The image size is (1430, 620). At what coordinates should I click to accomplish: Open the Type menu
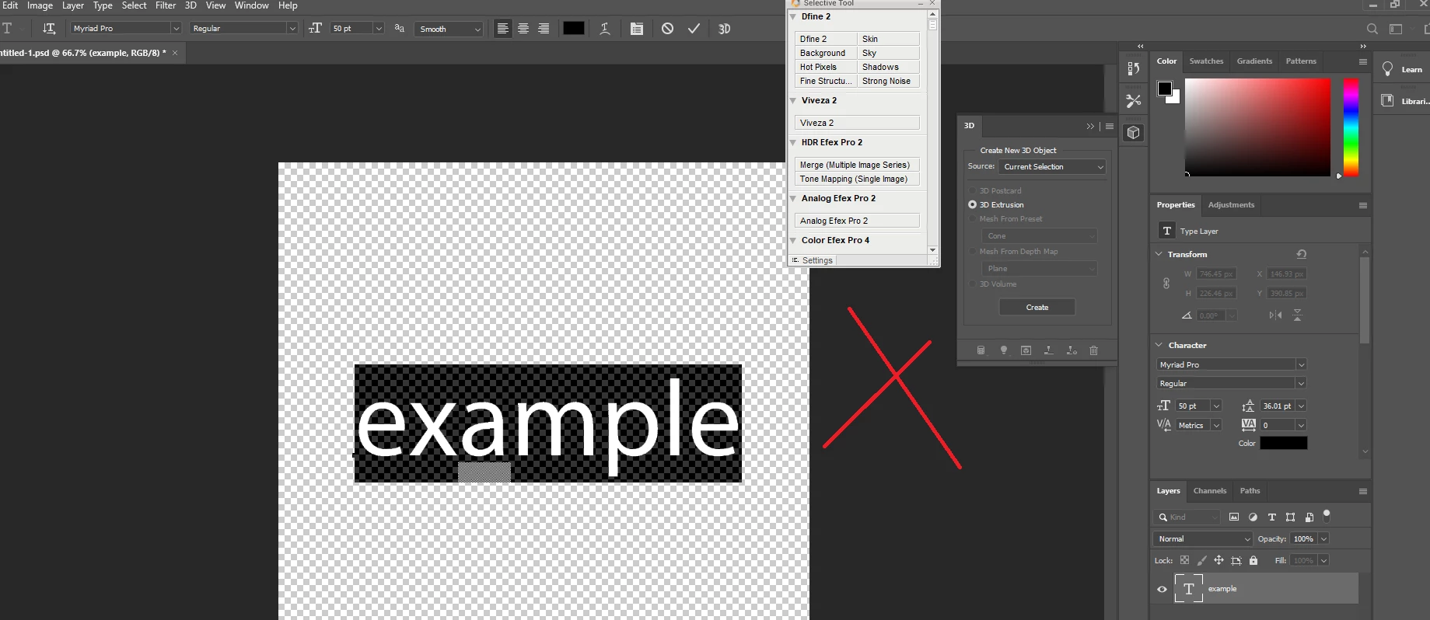point(103,5)
